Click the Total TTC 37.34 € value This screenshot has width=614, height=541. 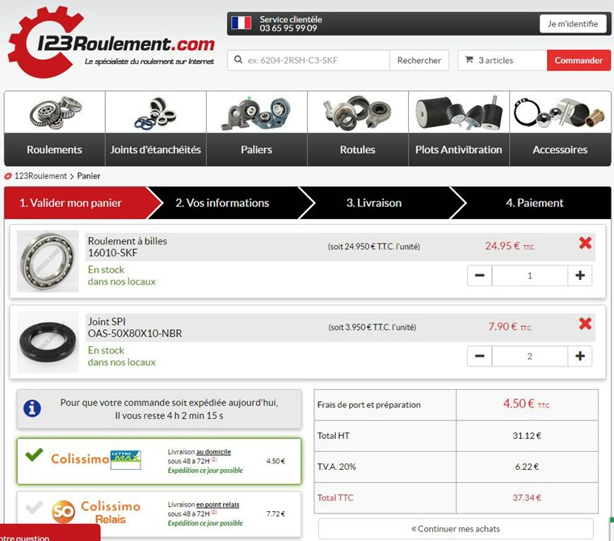coord(527,497)
